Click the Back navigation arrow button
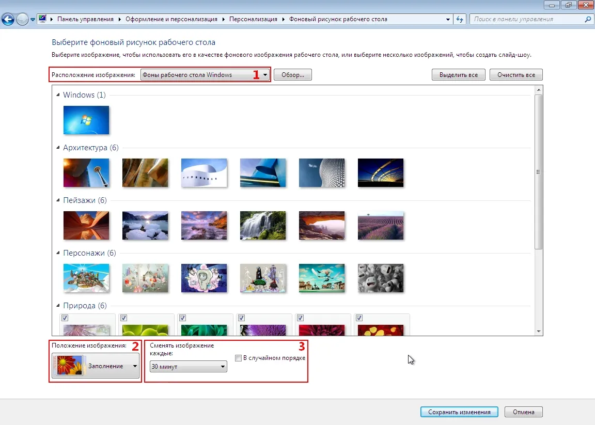Image resolution: width=595 pixels, height=425 pixels. [x=8, y=19]
